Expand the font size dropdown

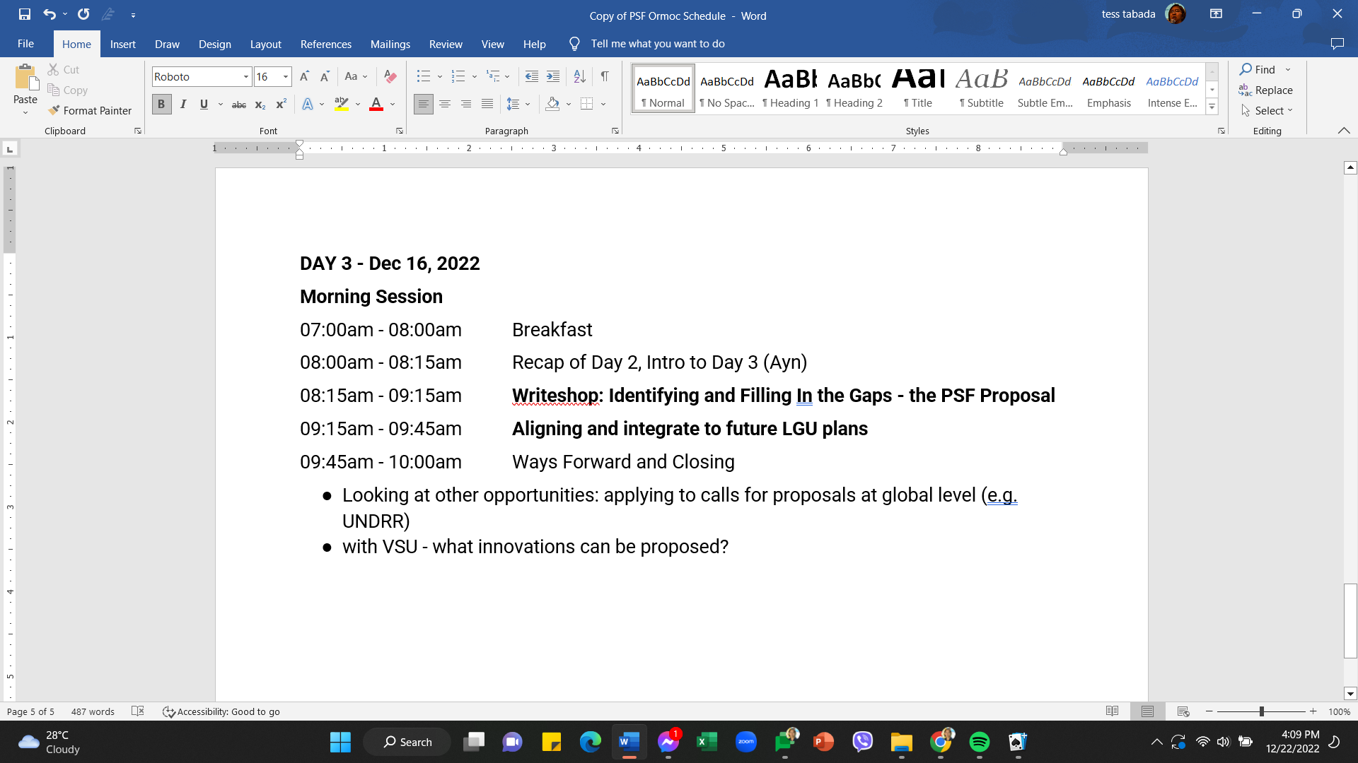click(286, 76)
